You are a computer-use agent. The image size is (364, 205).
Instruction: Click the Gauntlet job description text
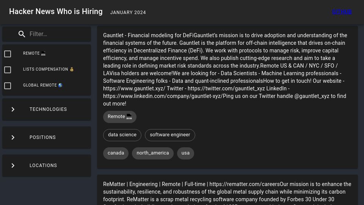point(225,69)
